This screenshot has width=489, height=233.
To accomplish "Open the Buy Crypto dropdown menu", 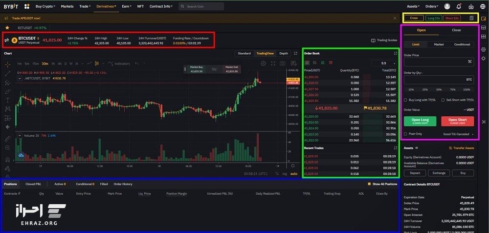I will (x=45, y=6).
